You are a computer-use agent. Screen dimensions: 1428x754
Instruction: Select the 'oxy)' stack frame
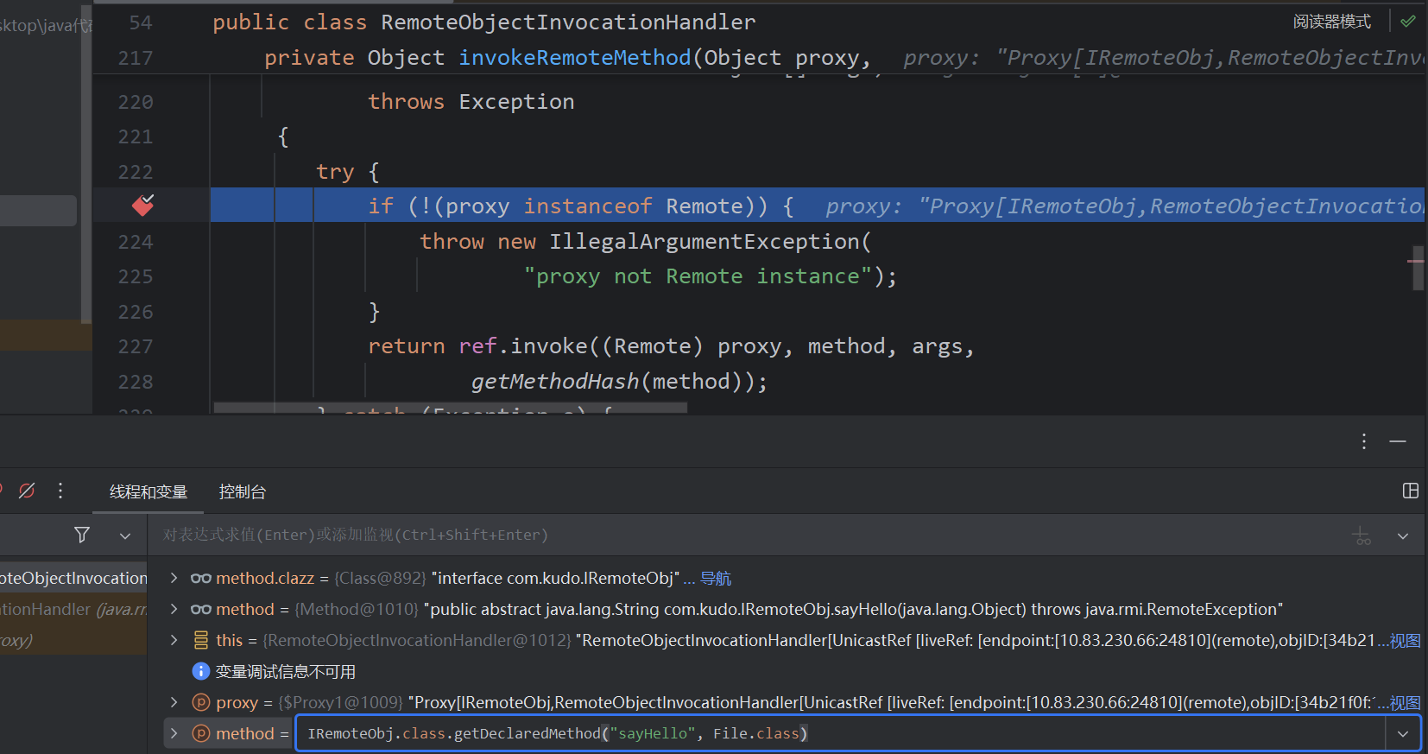coord(73,640)
